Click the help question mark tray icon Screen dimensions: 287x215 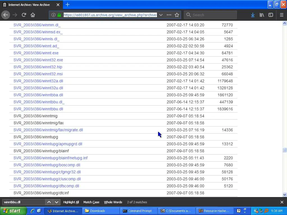pos(239,211)
